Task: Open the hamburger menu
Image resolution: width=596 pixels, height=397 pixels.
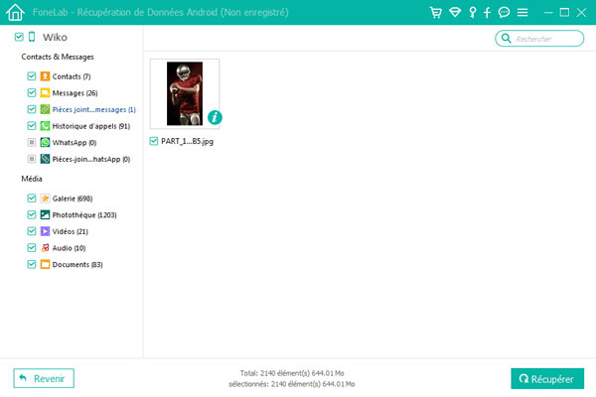Action: 522,13
